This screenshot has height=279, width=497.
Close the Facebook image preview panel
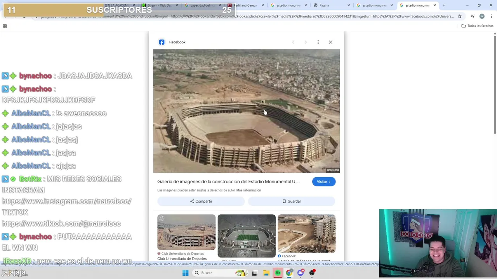coord(330,42)
